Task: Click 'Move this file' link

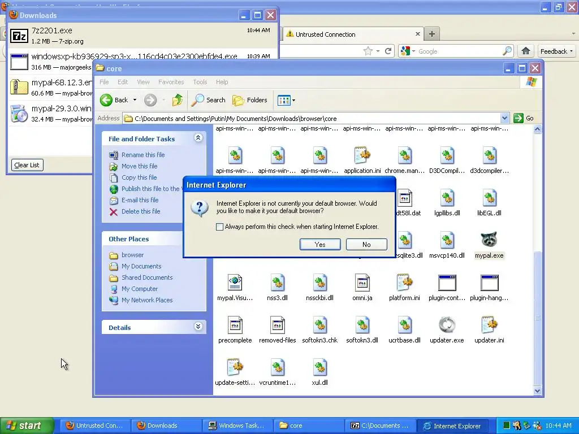Action: [139, 166]
